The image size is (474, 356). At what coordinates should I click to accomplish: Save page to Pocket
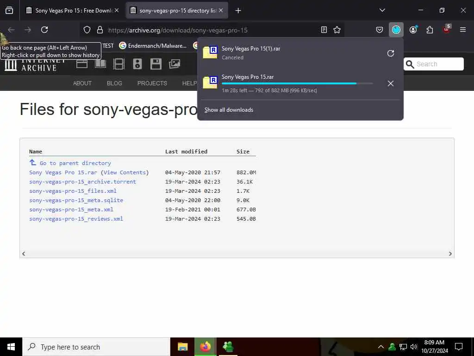(x=380, y=30)
